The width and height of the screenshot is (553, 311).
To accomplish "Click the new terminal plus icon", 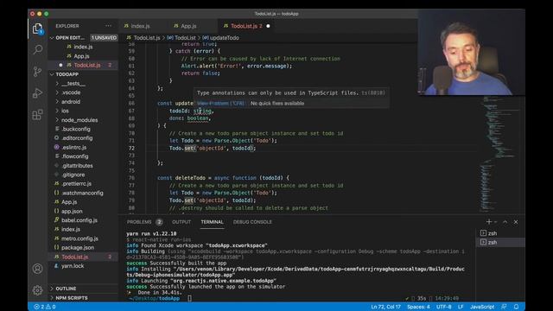I will (489, 222).
